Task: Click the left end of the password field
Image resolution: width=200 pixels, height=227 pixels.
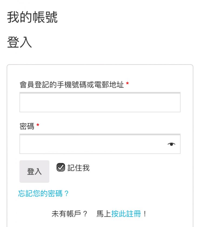Action: pos(23,144)
